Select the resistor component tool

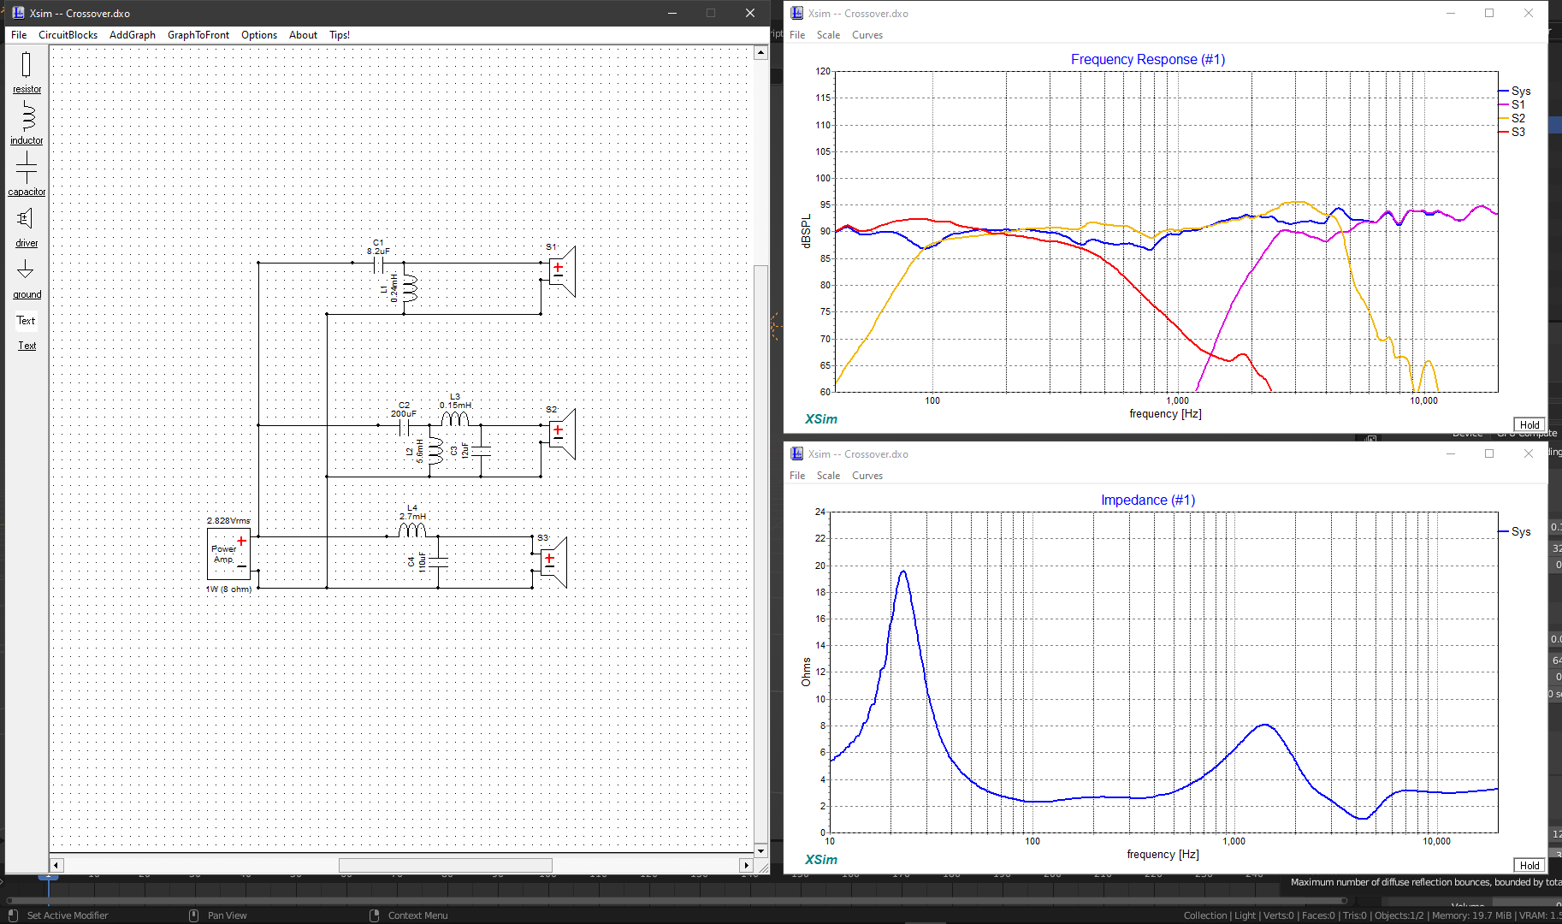(27, 72)
